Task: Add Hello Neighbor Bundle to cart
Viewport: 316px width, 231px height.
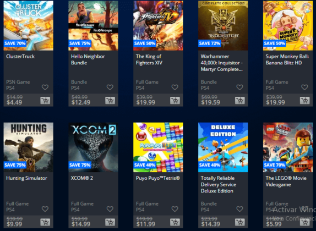Action: point(110,100)
